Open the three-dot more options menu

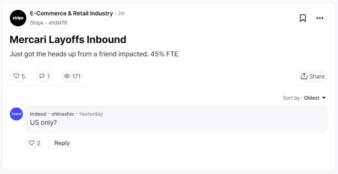pos(320,18)
